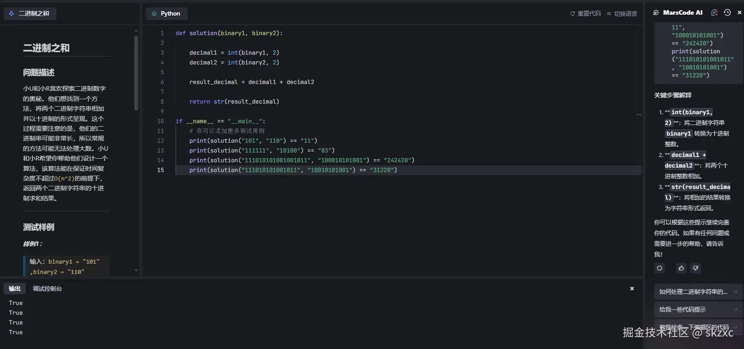Select suggestion 给我一些代码提示

[698, 309]
